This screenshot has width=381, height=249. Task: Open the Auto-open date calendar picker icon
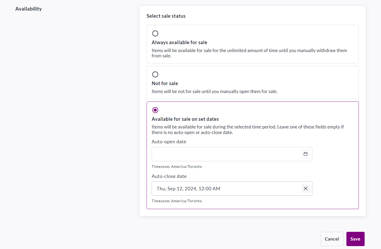pyautogui.click(x=305, y=154)
